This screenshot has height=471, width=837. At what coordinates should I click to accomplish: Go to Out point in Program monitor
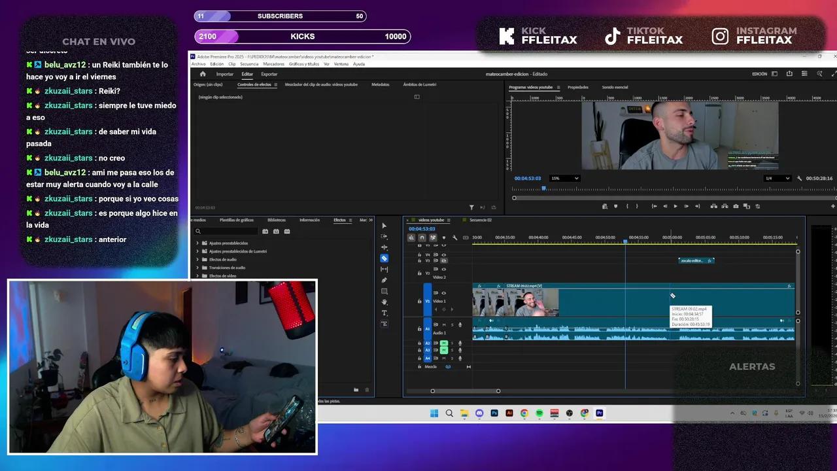696,206
